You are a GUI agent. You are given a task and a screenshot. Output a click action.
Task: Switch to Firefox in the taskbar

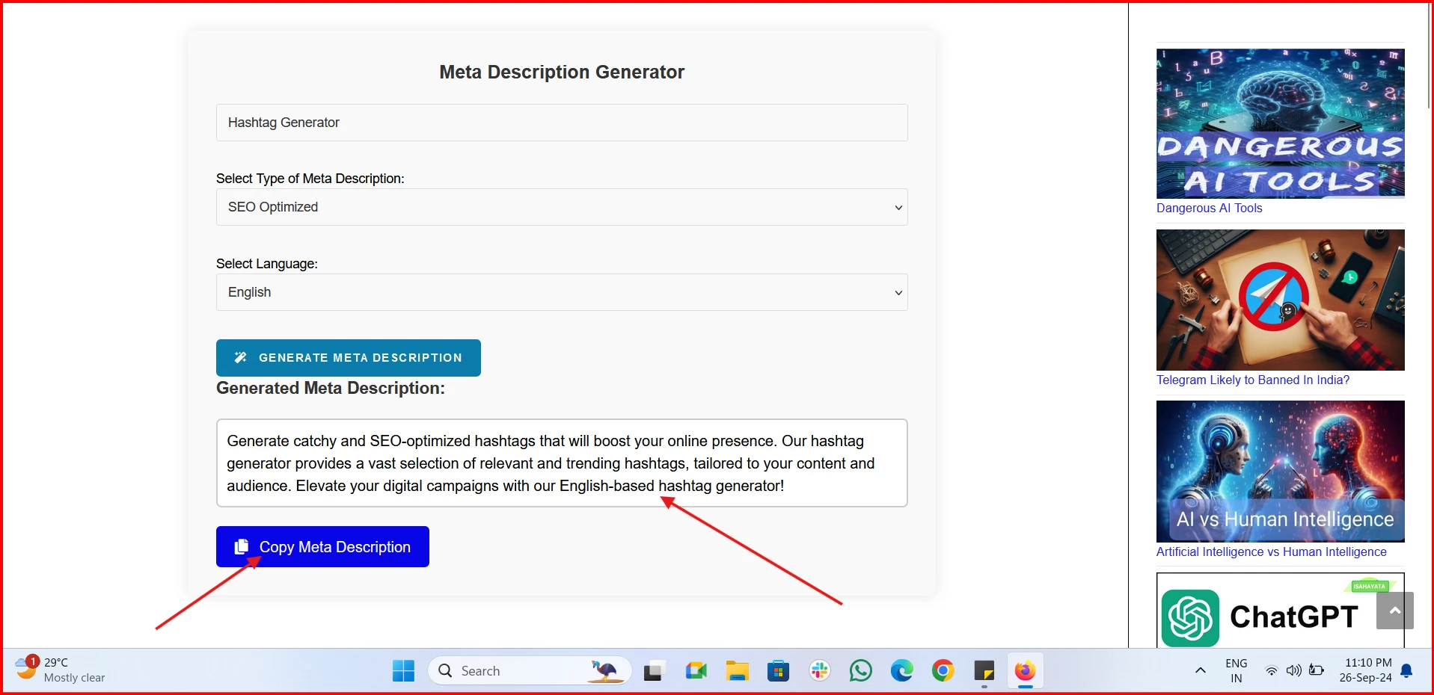coord(1024,670)
